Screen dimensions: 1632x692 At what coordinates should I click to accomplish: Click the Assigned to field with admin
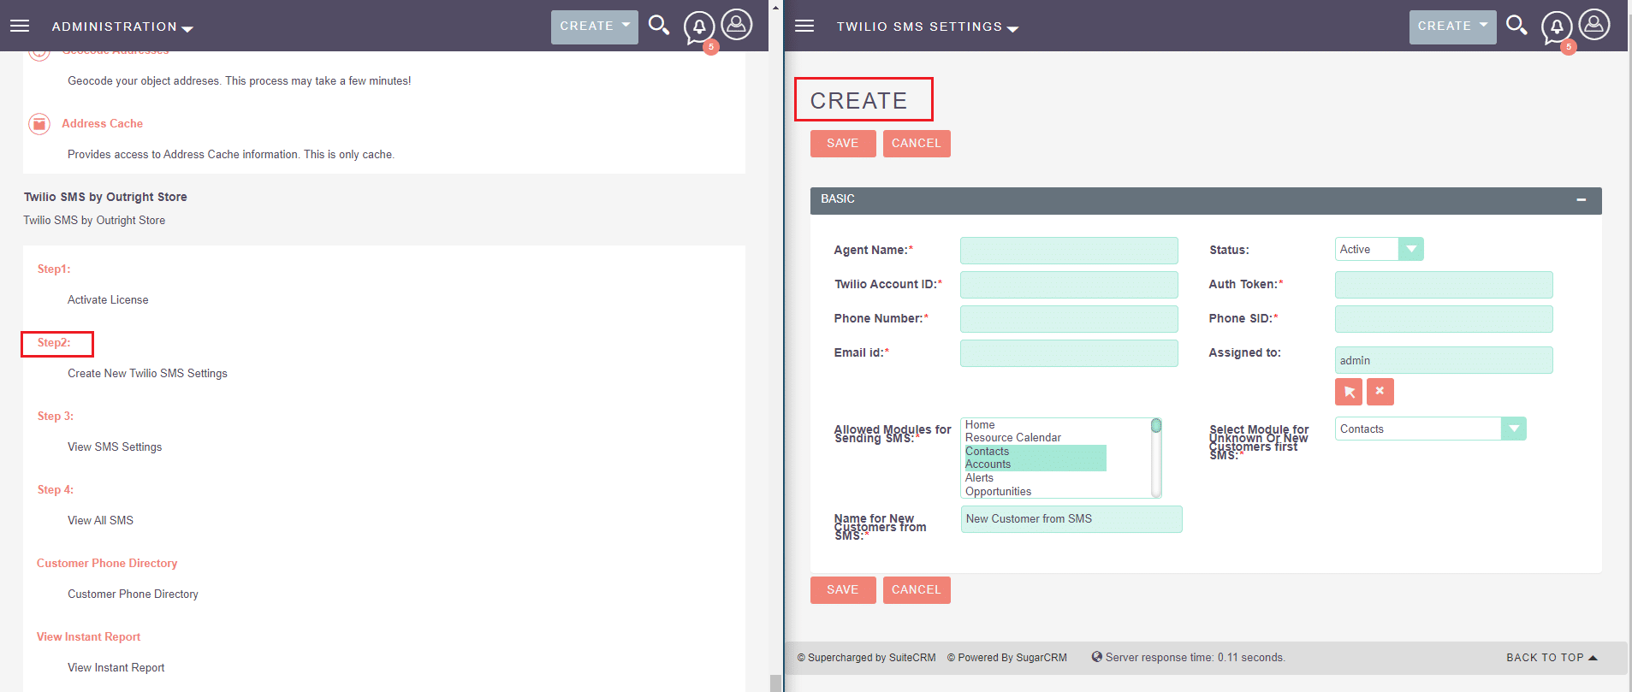pos(1444,360)
